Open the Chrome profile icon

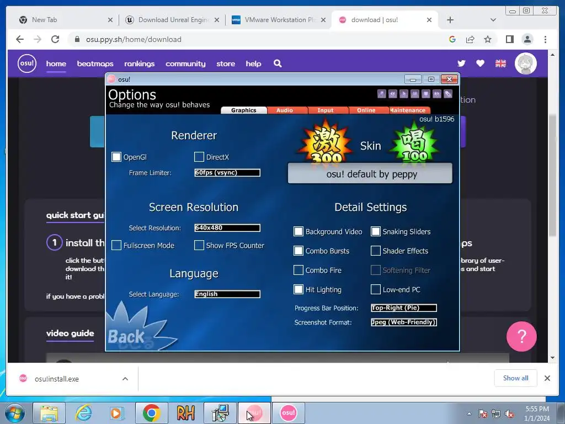pyautogui.click(x=527, y=39)
